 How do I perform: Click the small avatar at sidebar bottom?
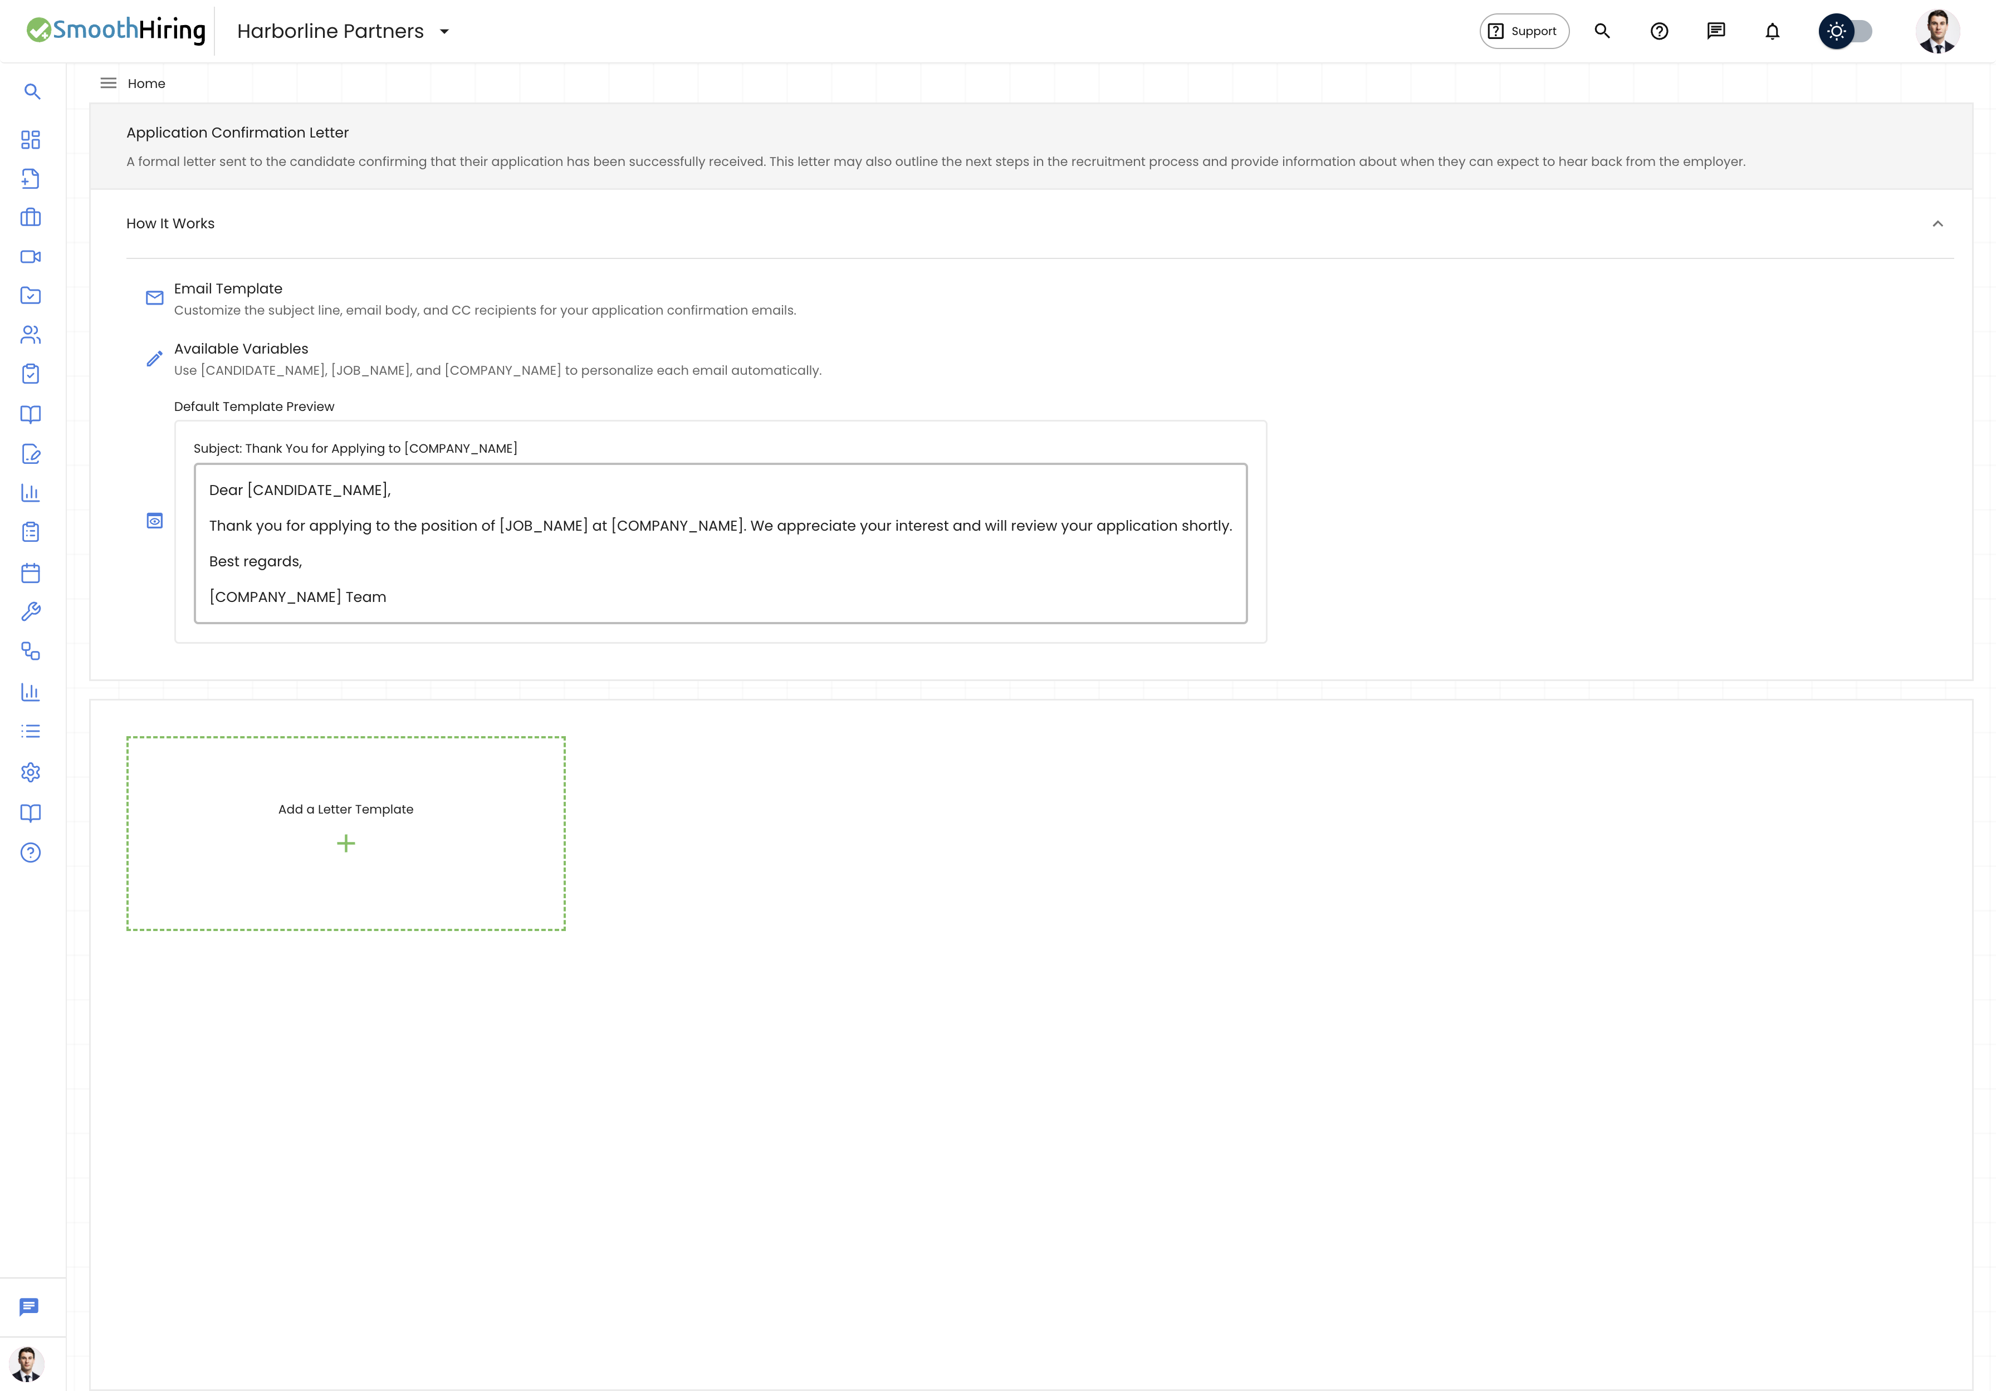click(27, 1364)
